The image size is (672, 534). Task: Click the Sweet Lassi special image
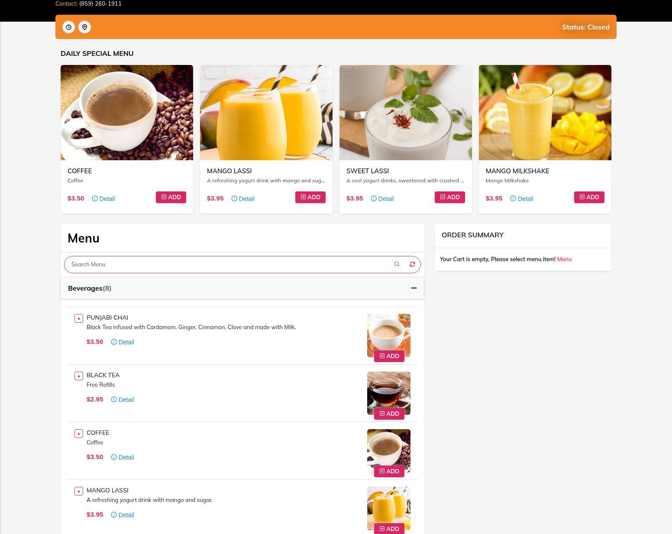pyautogui.click(x=406, y=113)
